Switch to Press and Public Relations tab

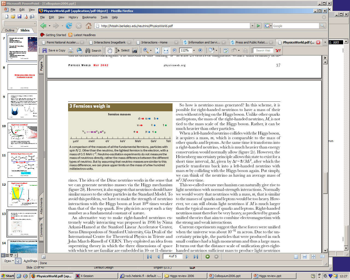(252, 42)
